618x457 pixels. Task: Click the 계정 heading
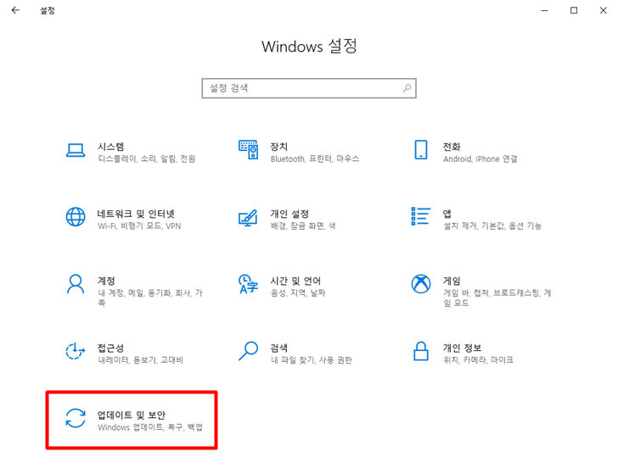(106, 281)
